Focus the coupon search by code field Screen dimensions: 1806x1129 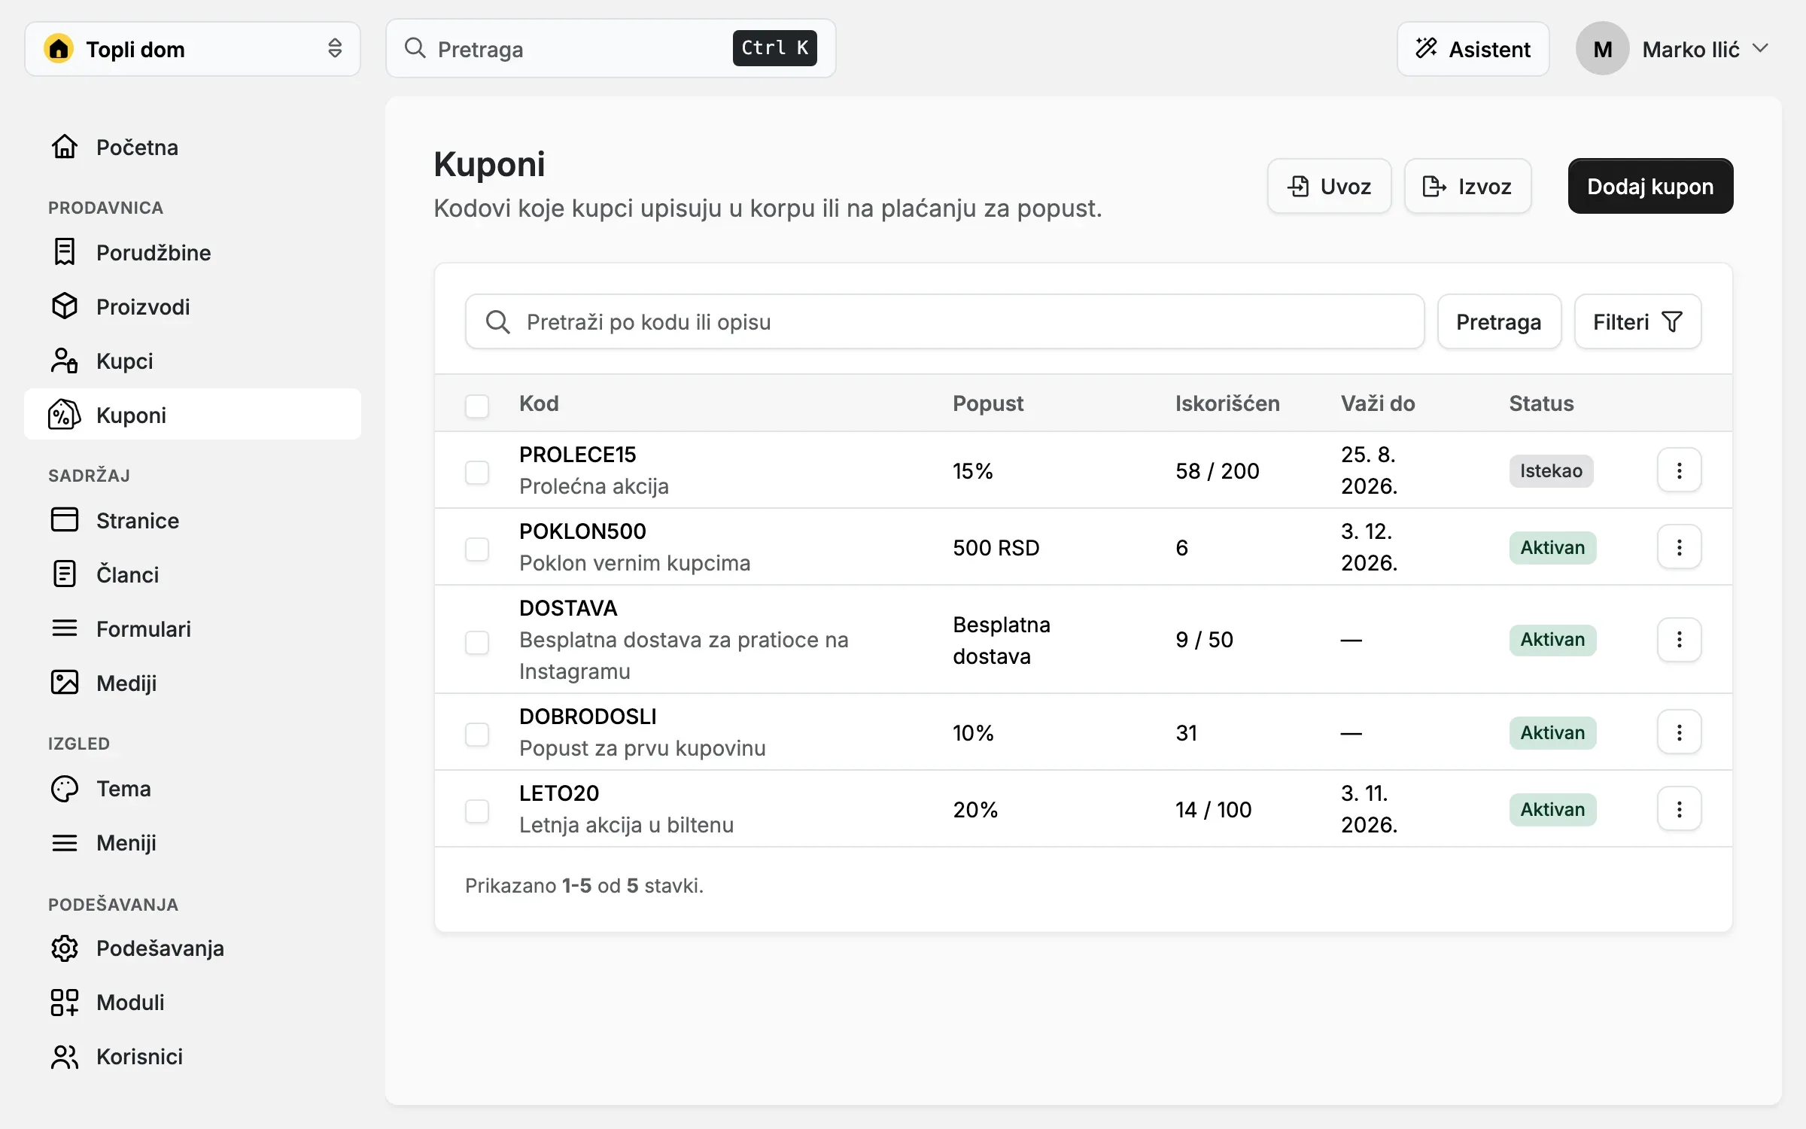[944, 321]
